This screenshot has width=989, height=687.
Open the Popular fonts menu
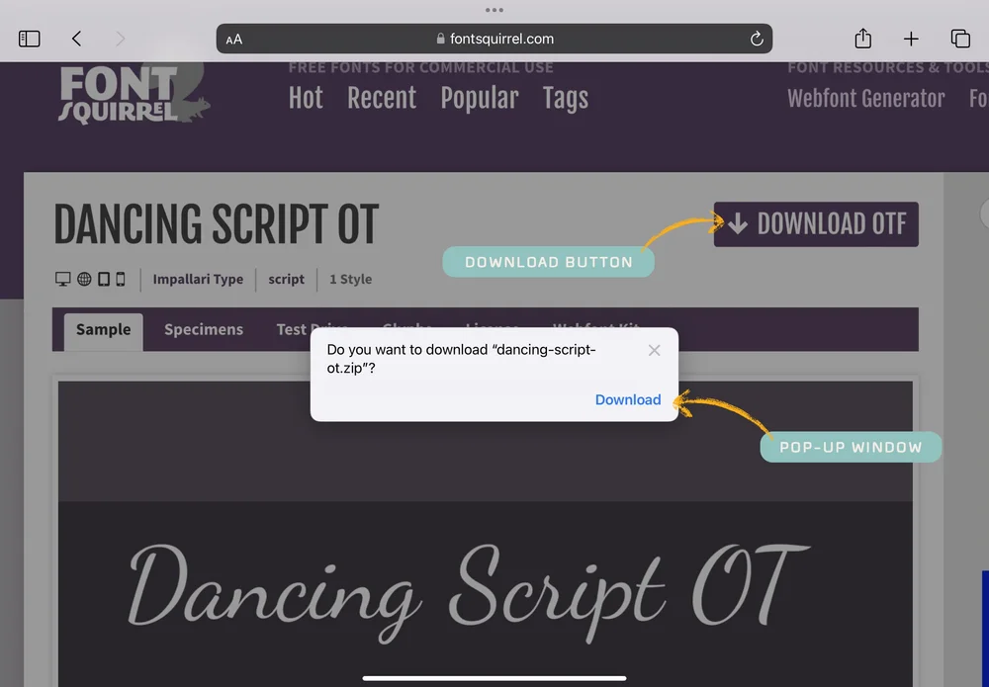(480, 98)
